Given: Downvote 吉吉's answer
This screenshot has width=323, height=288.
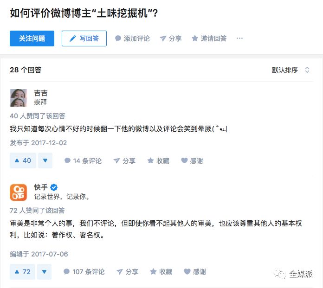Looking at the screenshot, I should 45,160.
